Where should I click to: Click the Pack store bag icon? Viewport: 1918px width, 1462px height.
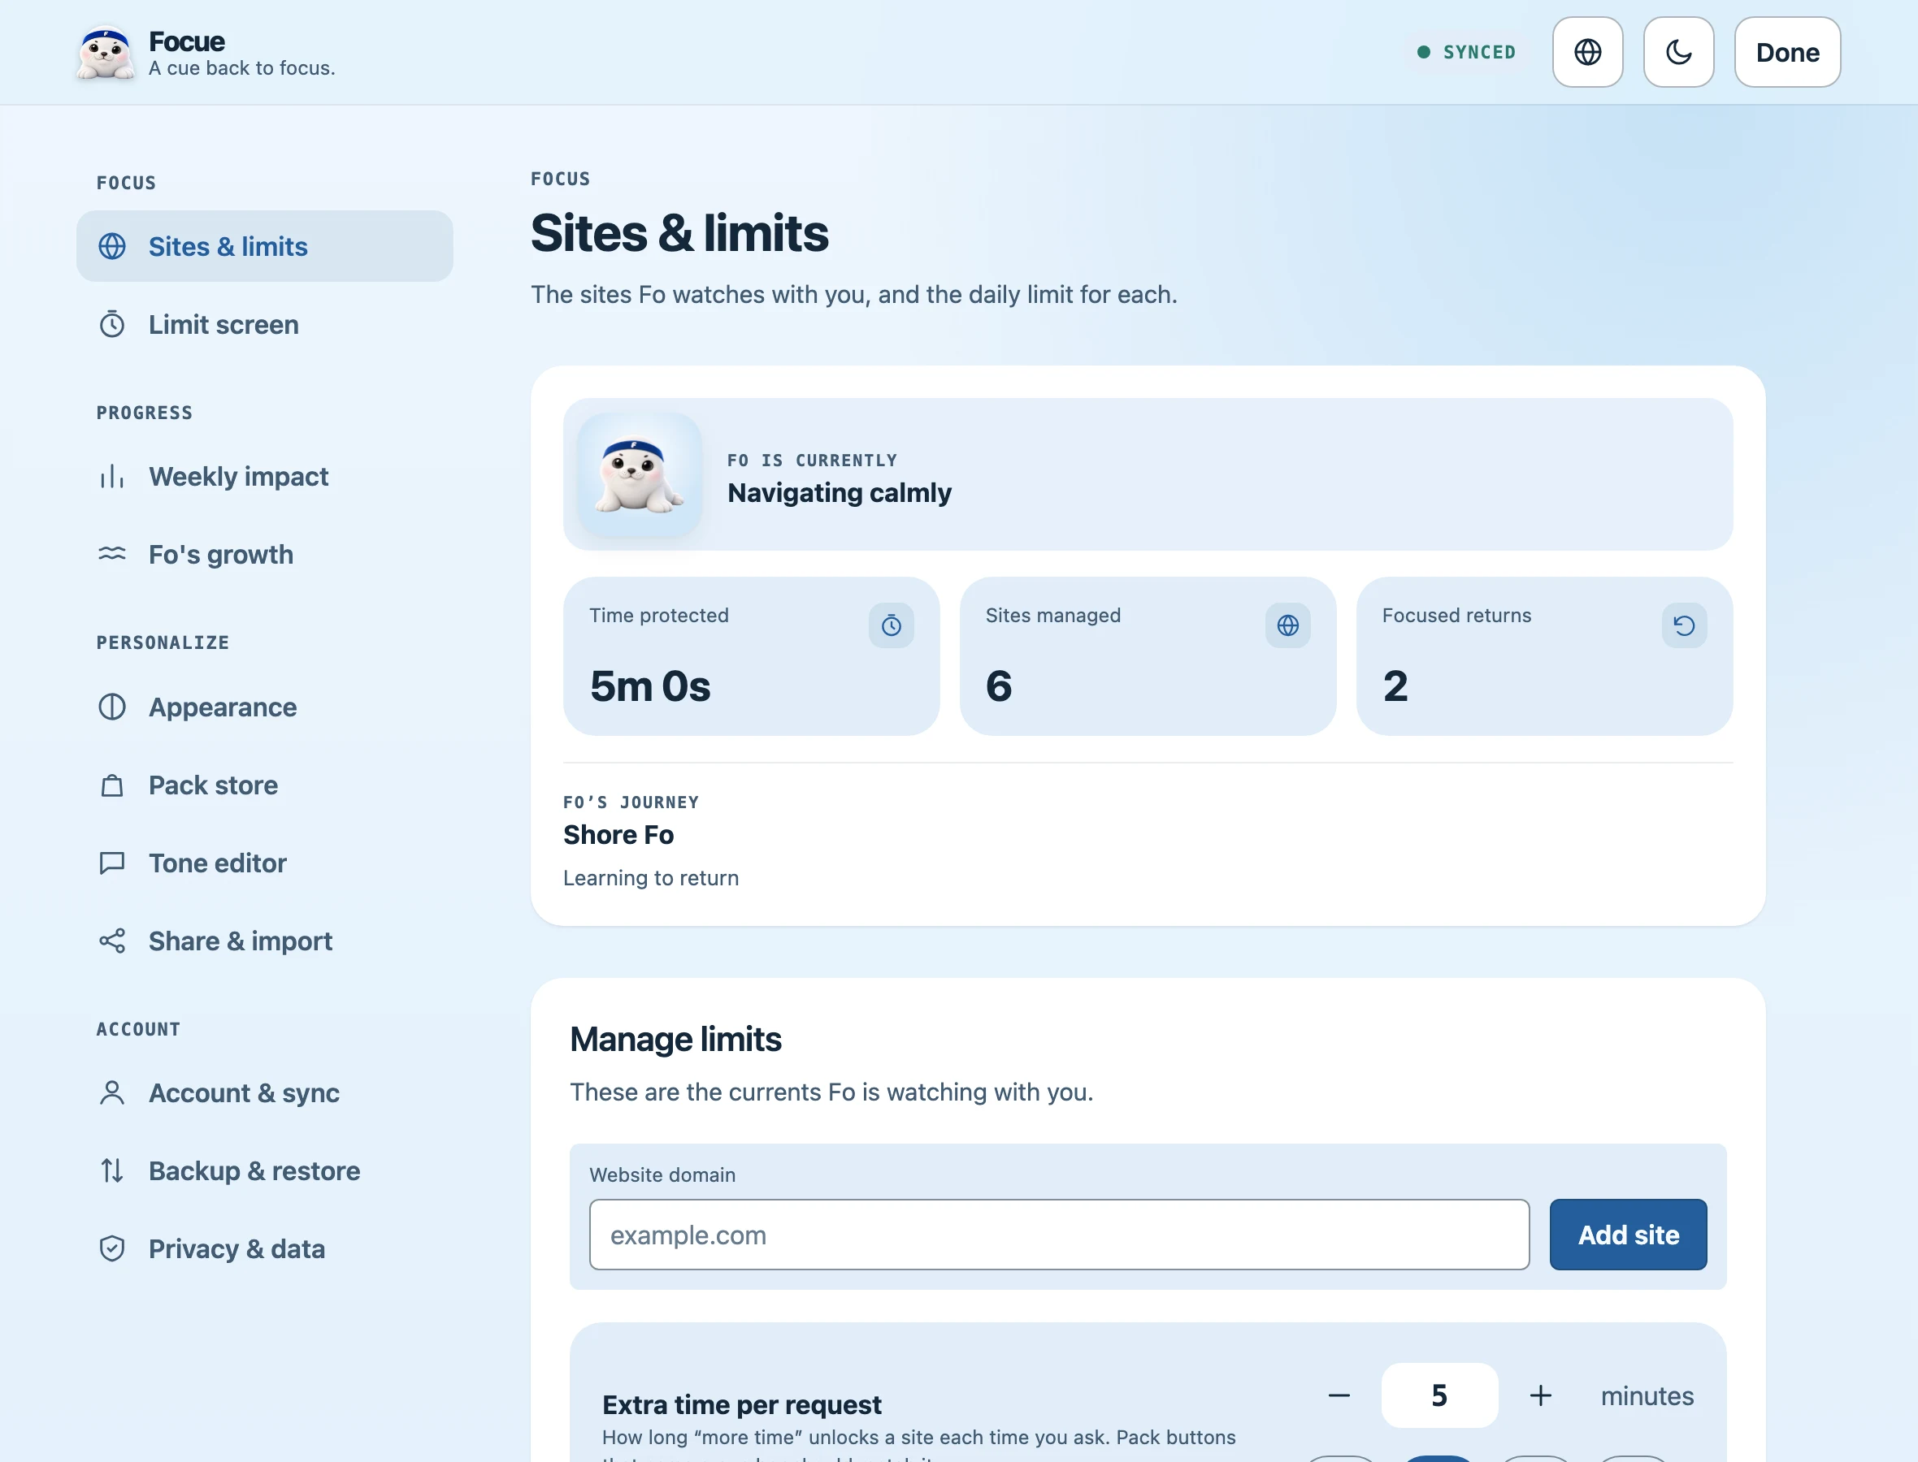(112, 785)
